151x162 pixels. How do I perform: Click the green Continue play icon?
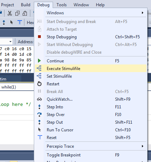coord(39,61)
